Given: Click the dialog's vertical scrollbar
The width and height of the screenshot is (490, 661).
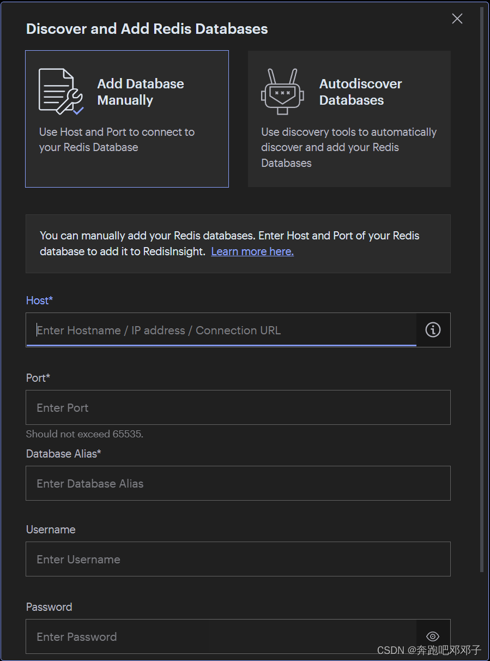Looking at the screenshot, I should (481, 289).
